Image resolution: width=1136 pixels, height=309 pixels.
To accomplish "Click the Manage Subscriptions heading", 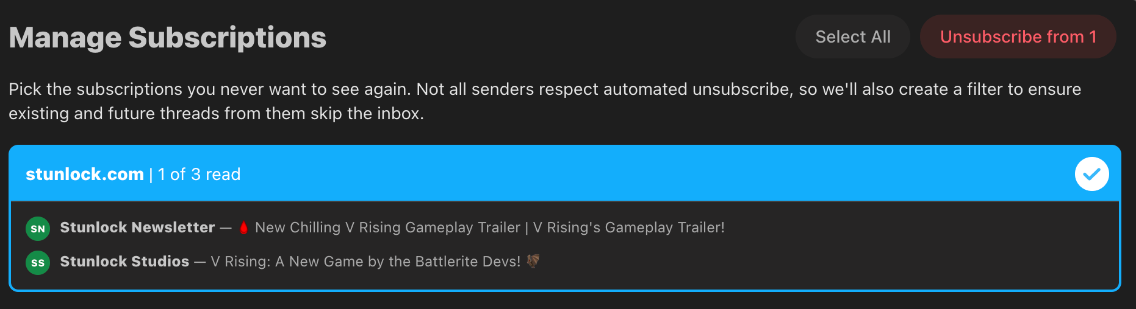I will click(168, 38).
